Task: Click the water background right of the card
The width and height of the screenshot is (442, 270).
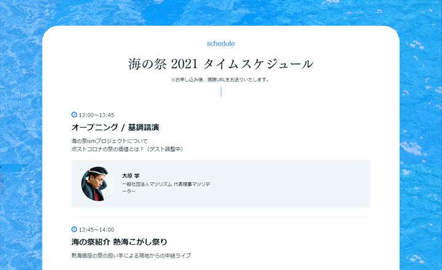Action: [421, 141]
